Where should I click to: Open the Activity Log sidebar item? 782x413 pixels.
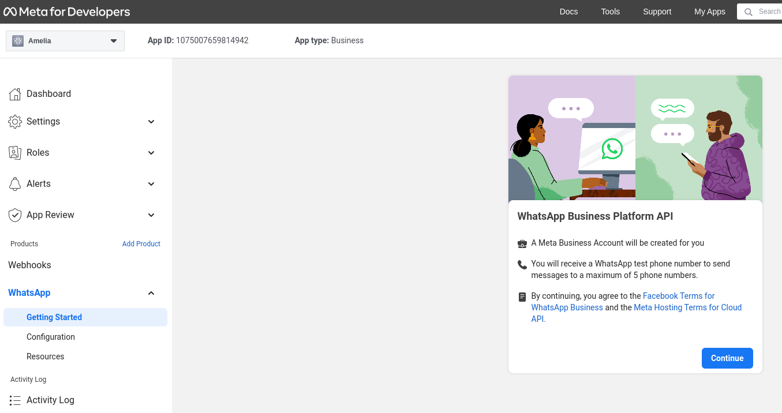50,400
